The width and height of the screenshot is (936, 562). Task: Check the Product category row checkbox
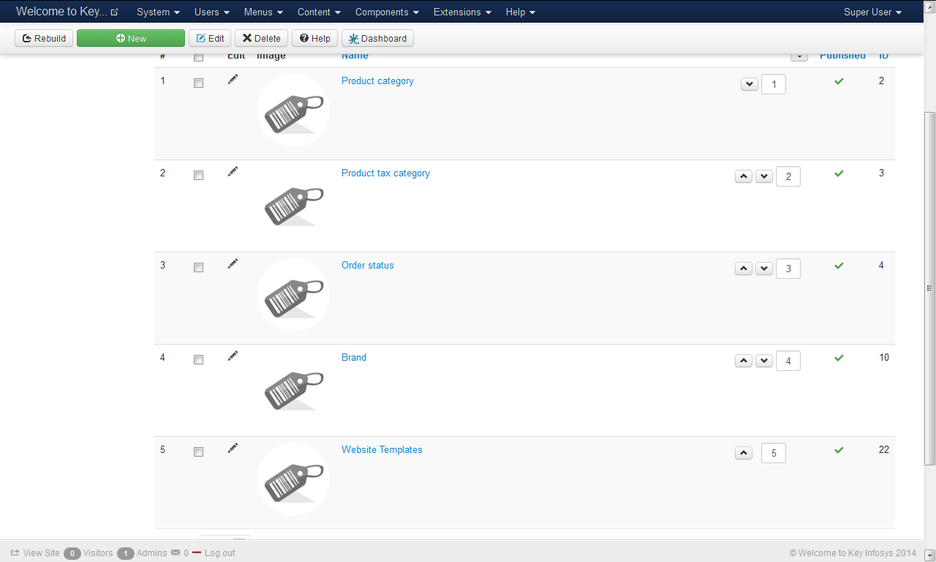[x=198, y=83]
